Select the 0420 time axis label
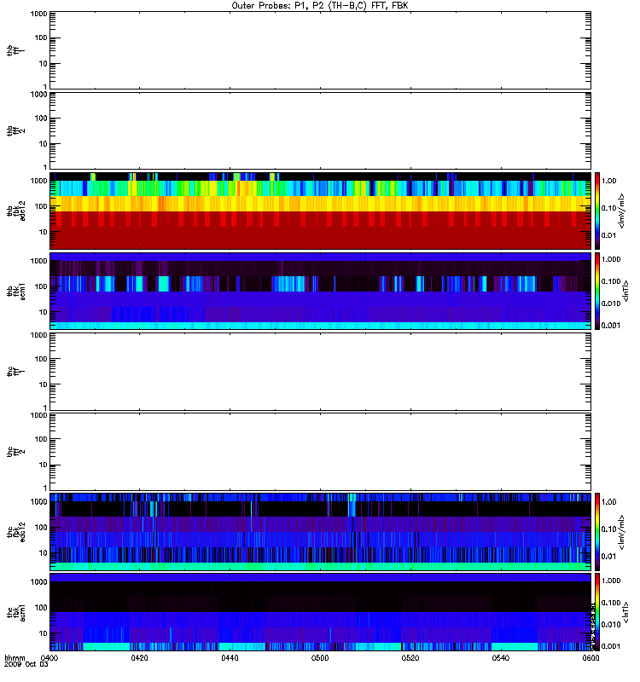 [139, 658]
